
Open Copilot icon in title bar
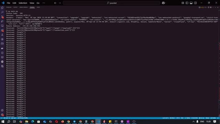click(x=163, y=3)
